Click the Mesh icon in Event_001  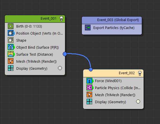click(11, 61)
